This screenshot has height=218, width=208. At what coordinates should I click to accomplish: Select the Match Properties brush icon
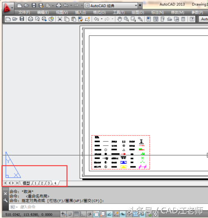point(81,19)
